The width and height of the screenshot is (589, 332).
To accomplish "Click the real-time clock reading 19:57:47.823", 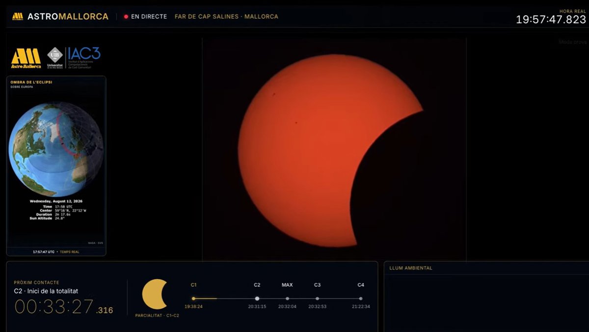I will pyautogui.click(x=551, y=20).
